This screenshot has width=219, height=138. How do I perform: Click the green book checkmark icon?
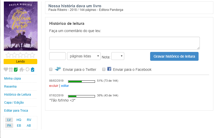[x=16, y=70]
